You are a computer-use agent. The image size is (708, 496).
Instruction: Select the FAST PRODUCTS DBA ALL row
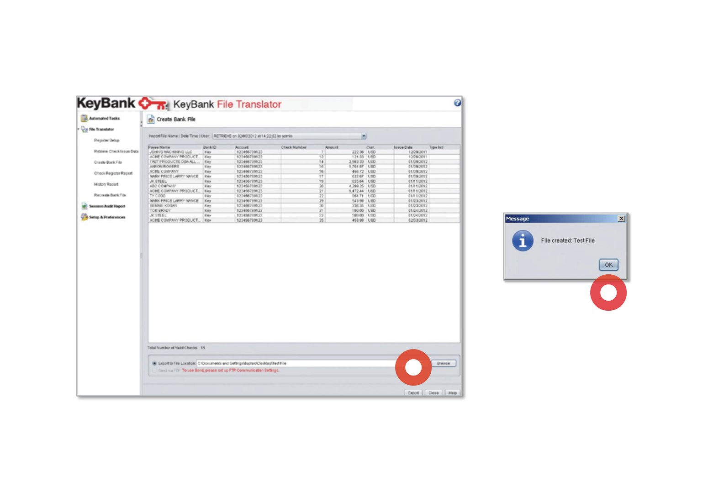click(x=304, y=162)
